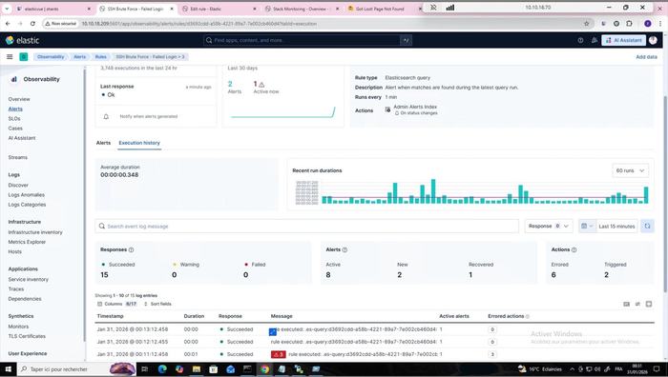Click the Observability breadcrumb
The image size is (668, 377).
(x=51, y=56)
